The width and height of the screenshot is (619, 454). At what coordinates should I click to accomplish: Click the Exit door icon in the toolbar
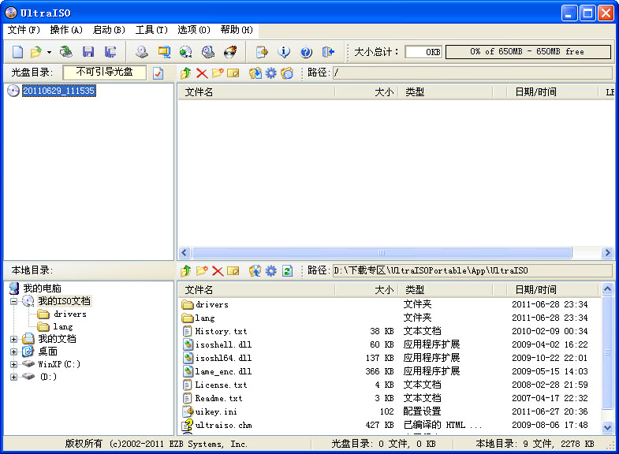[x=328, y=52]
